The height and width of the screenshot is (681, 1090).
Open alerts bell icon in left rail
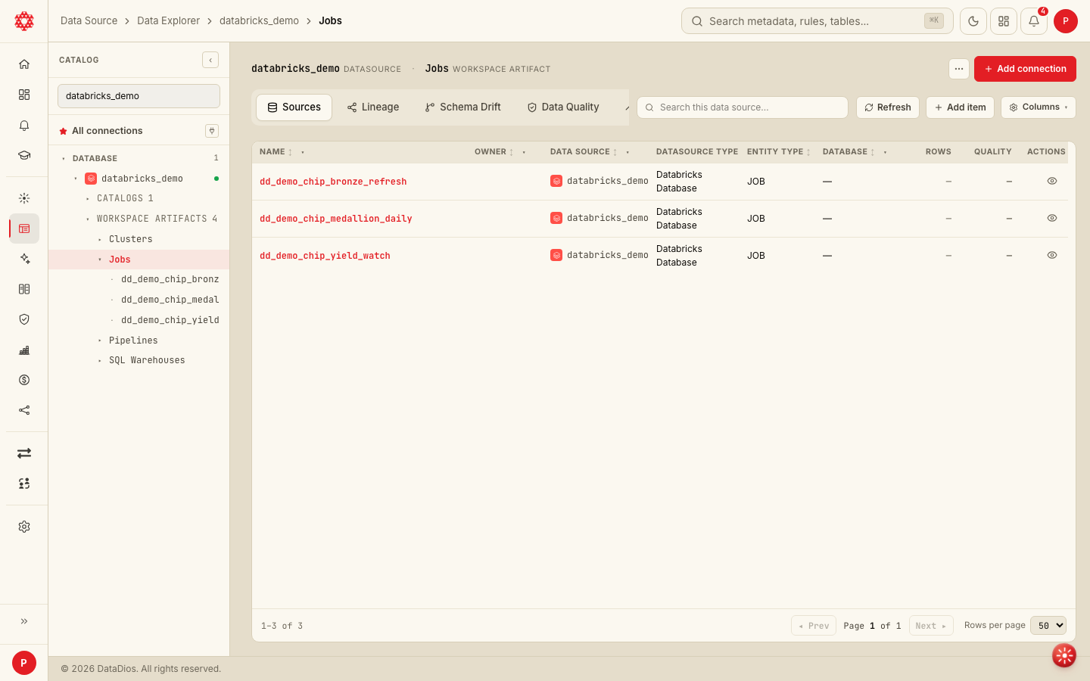pyautogui.click(x=24, y=125)
